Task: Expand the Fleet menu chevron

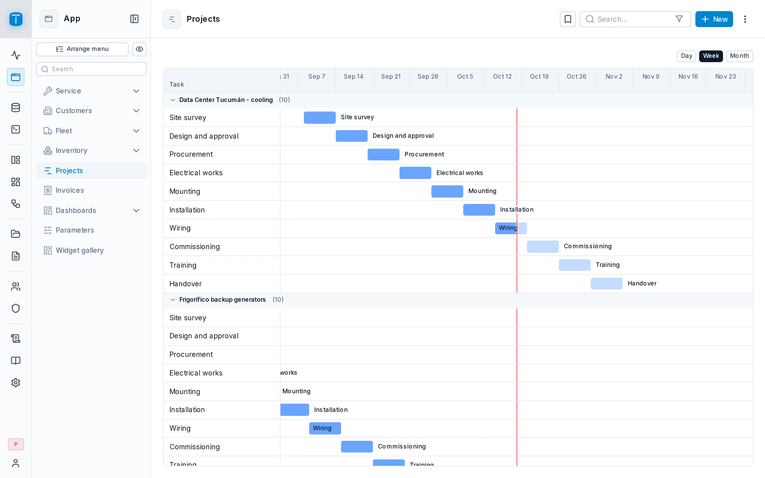Action: (136, 131)
